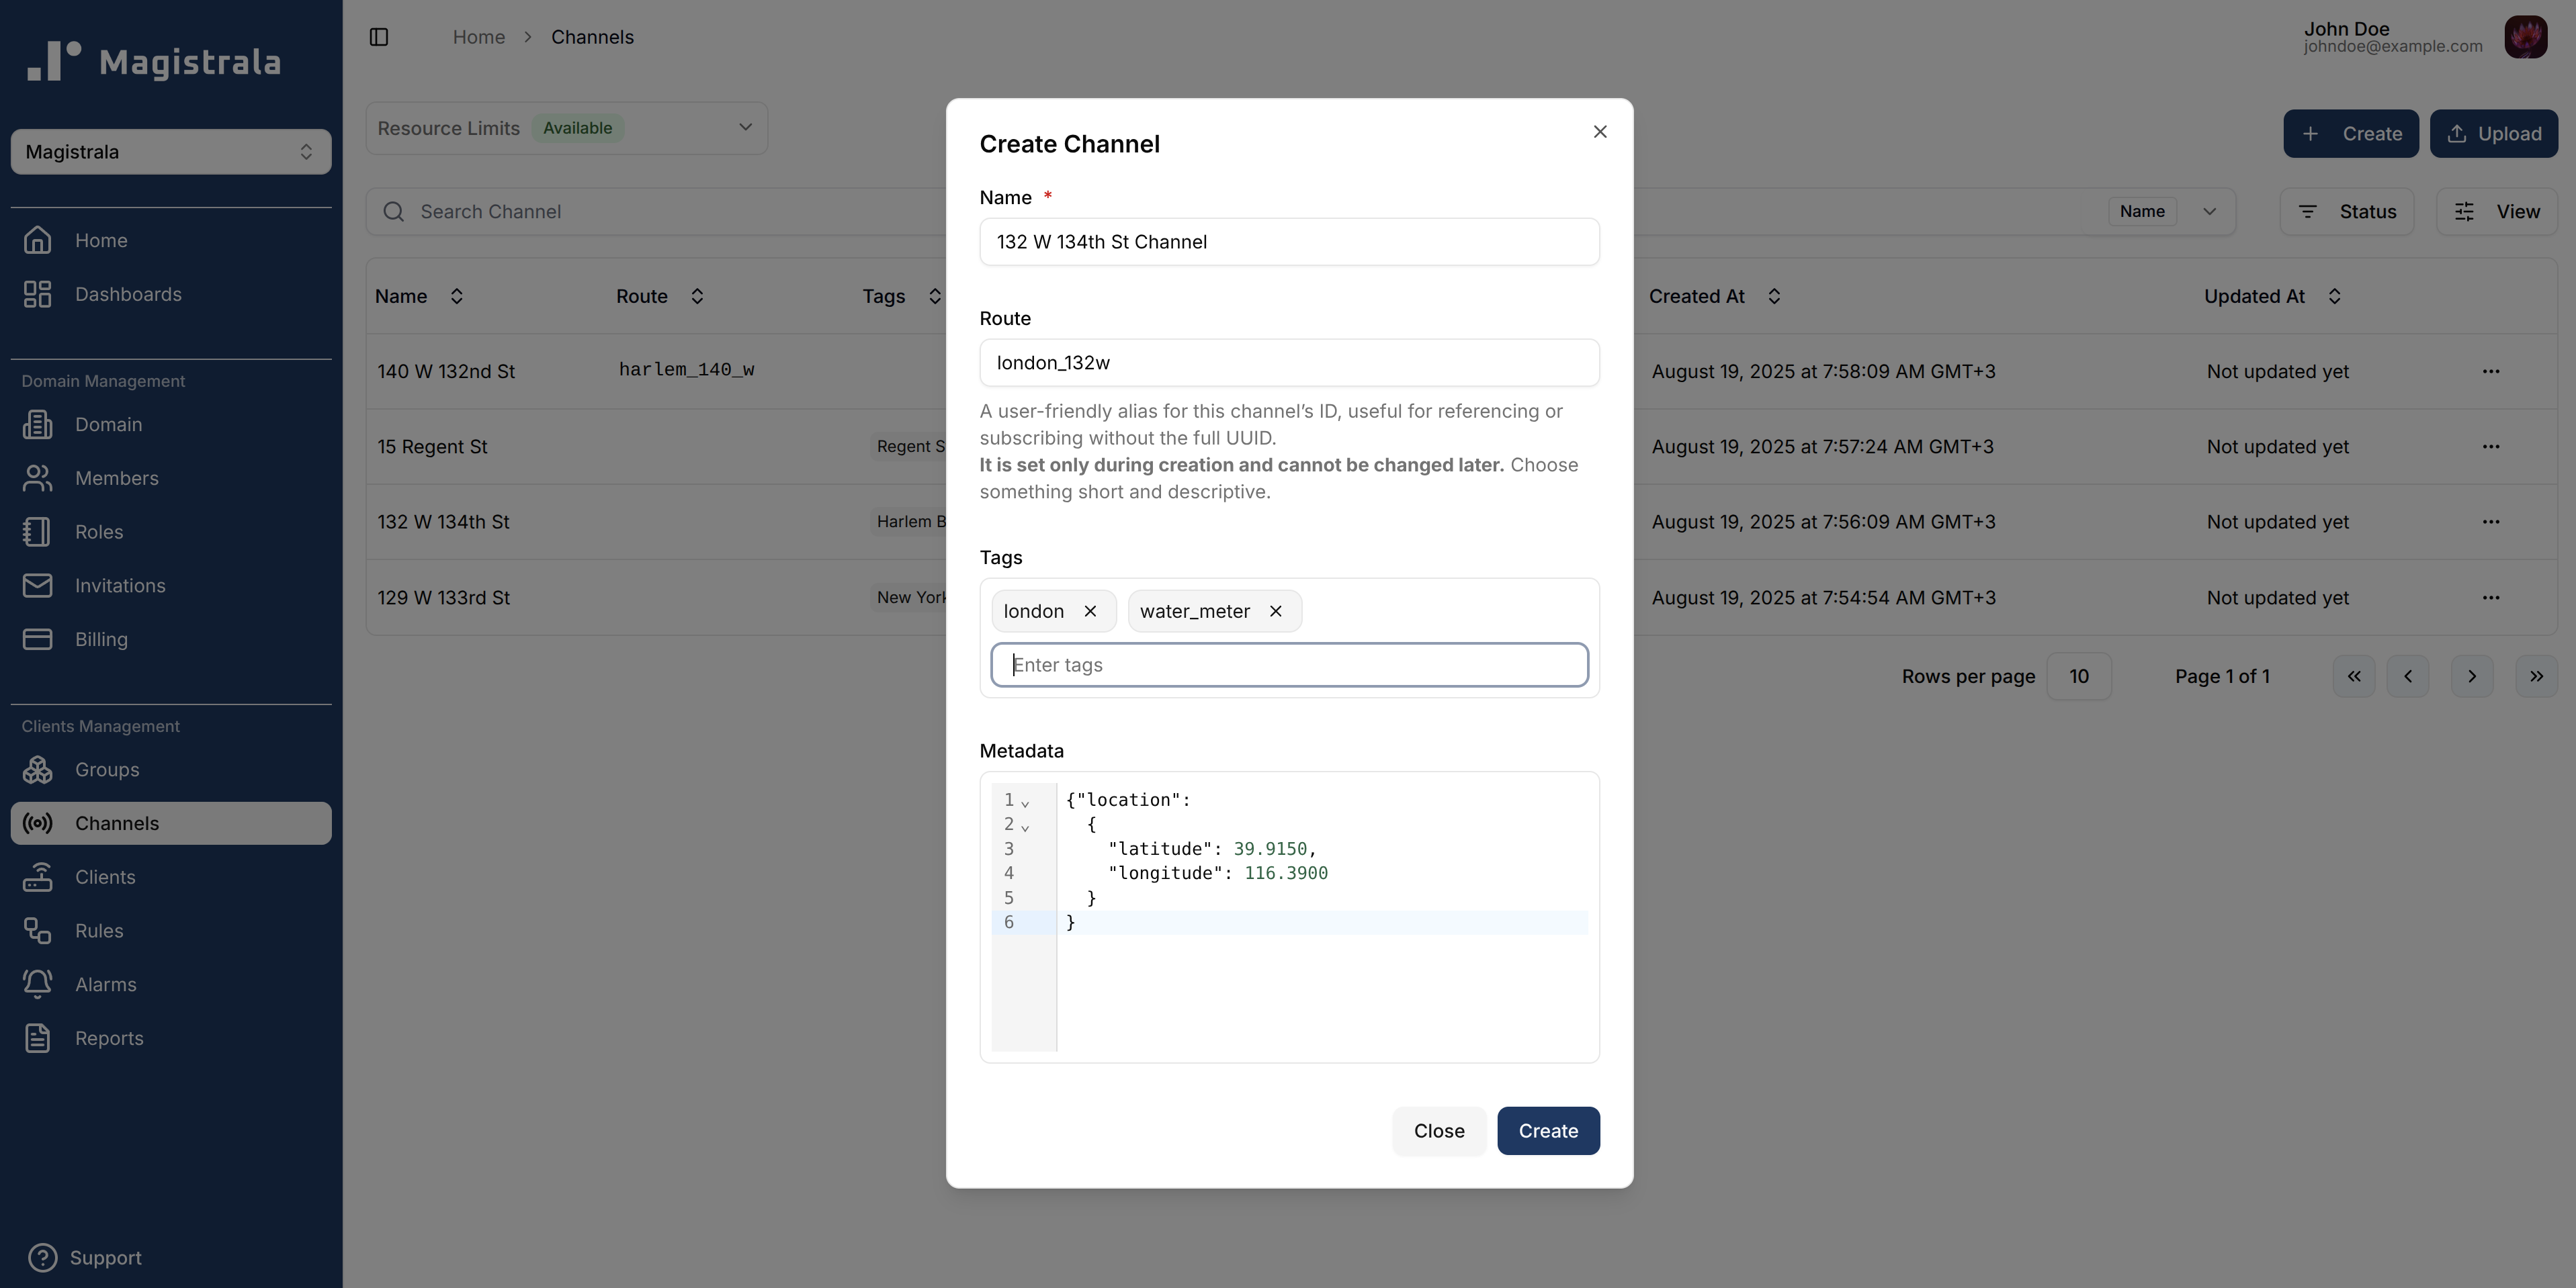
Task: Collapse JSON fold arrow on line 1
Action: (x=1025, y=802)
